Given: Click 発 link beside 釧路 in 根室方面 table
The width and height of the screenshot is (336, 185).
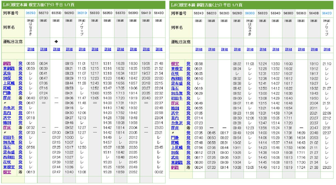Looking at the screenshot, I should pos(20,64).
